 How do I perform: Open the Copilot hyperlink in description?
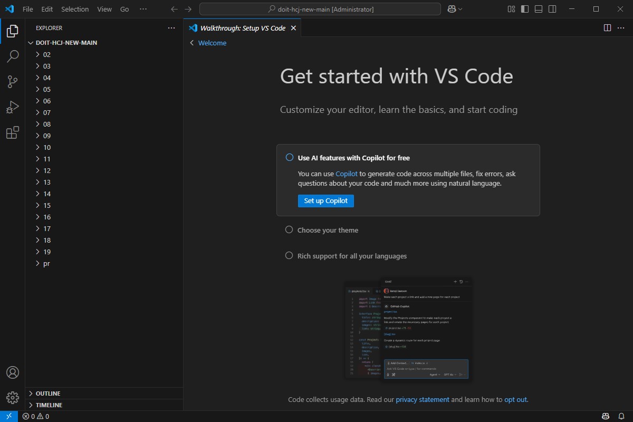point(347,174)
